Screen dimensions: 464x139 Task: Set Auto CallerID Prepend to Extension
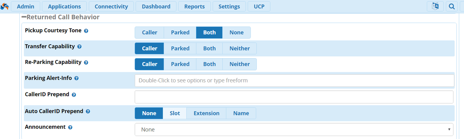206,113
